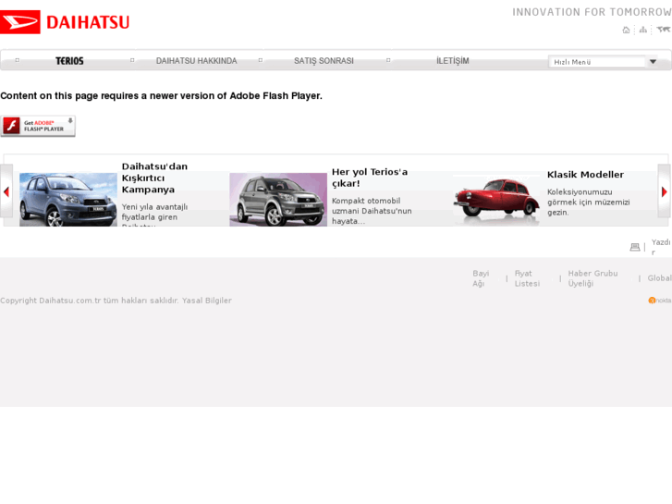Open the red classic car thumbnail
Viewport: 672px width, 504px height.
[496, 200]
